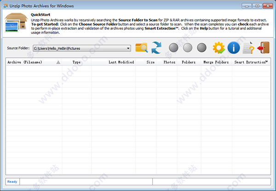Screen dimensions: 276x191
Task: Sort by the Size column header
Action: (x=146, y=62)
